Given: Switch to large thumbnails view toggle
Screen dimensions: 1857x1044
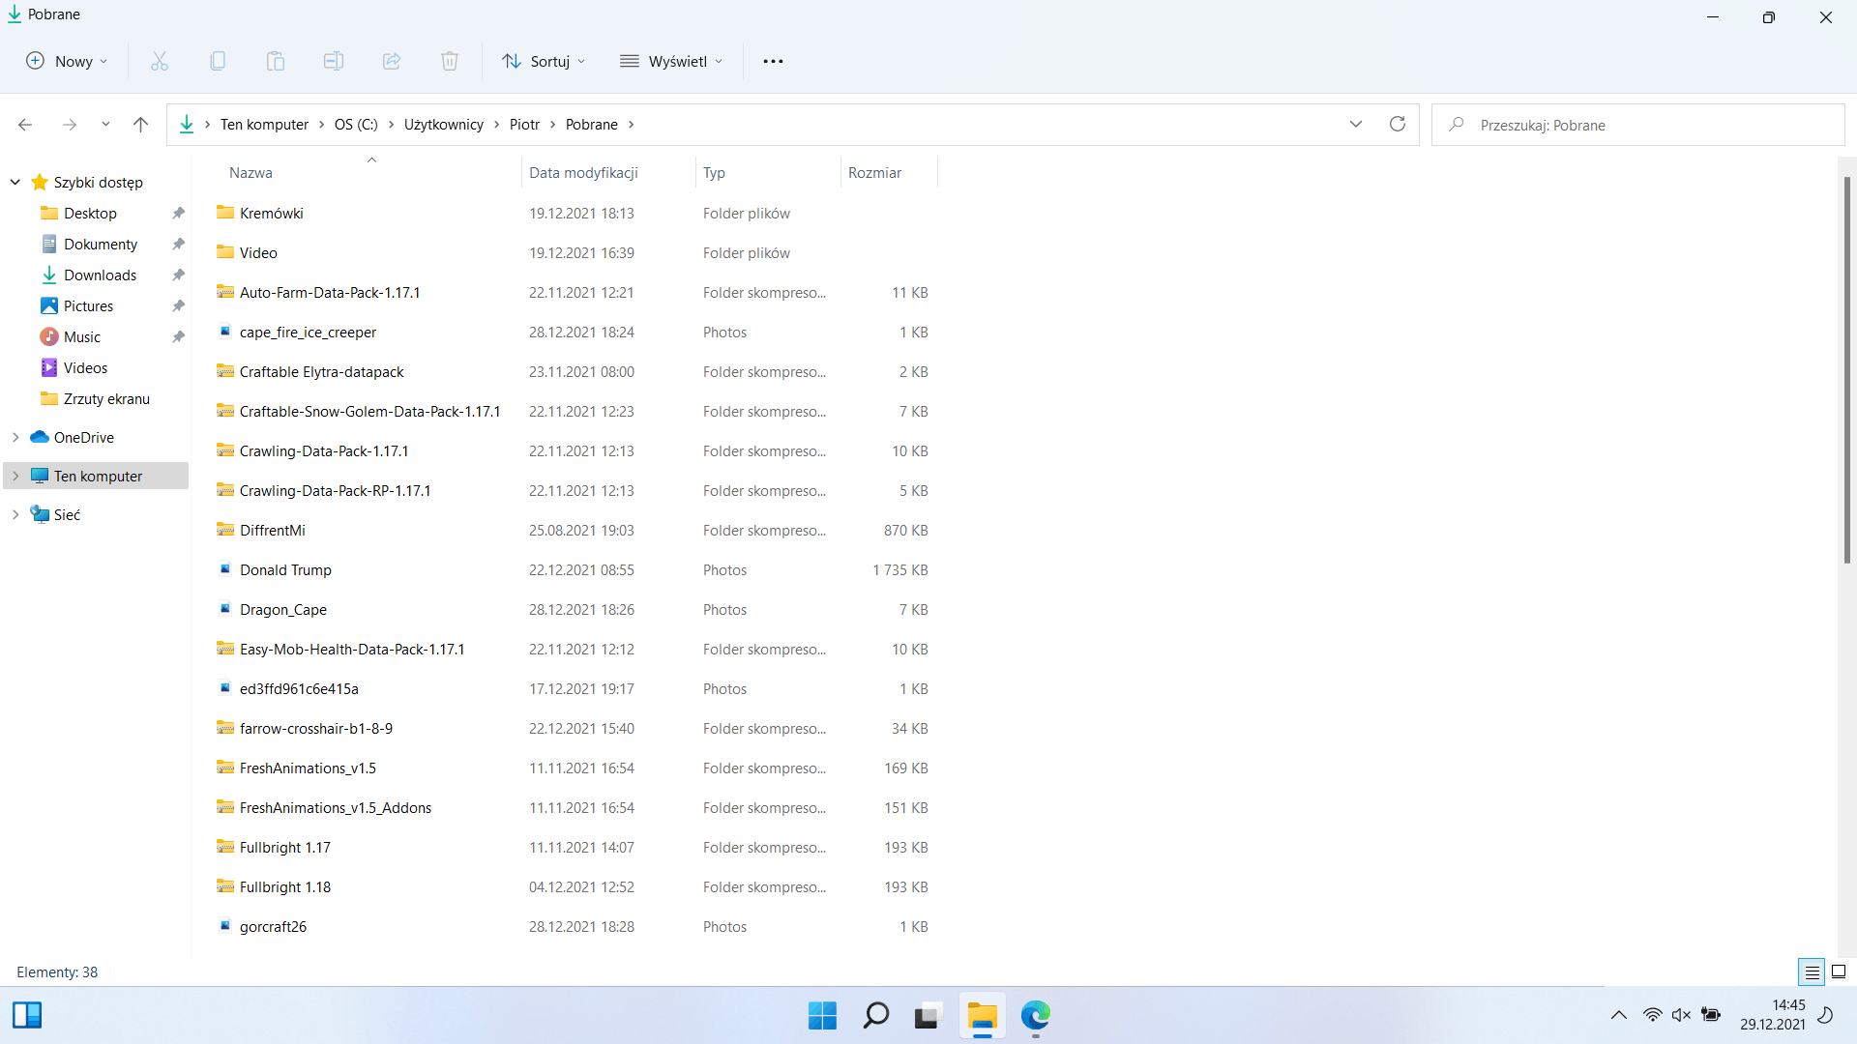Looking at the screenshot, I should [1839, 971].
